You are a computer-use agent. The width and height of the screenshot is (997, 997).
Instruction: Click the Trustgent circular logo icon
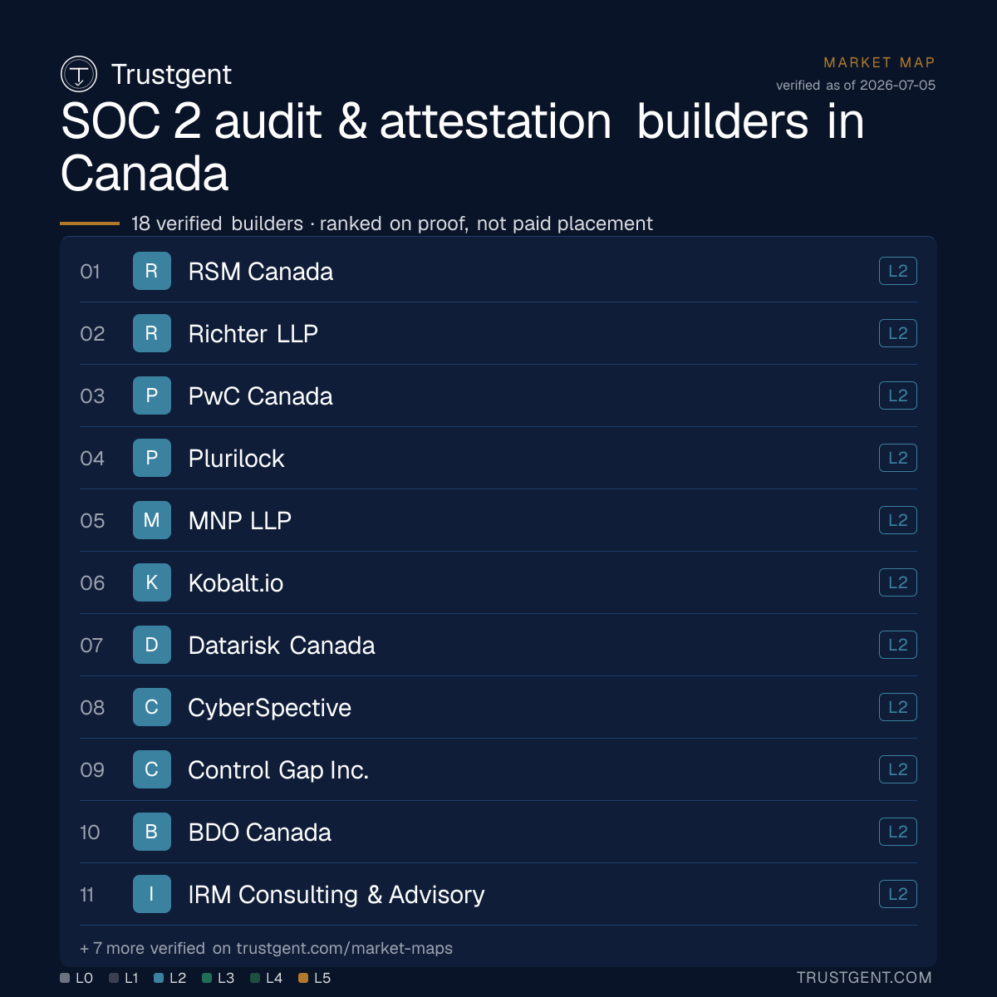[79, 74]
